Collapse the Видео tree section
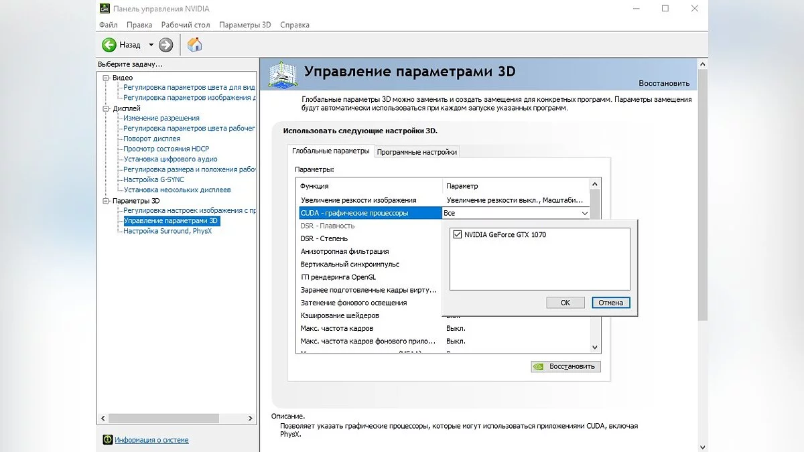The width and height of the screenshot is (804, 452). point(105,78)
